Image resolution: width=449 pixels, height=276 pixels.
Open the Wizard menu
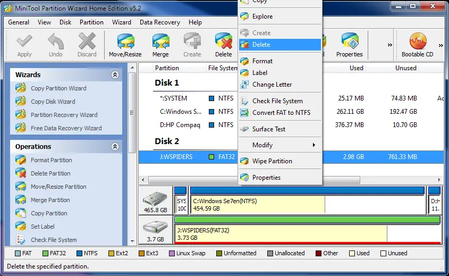[x=121, y=22]
